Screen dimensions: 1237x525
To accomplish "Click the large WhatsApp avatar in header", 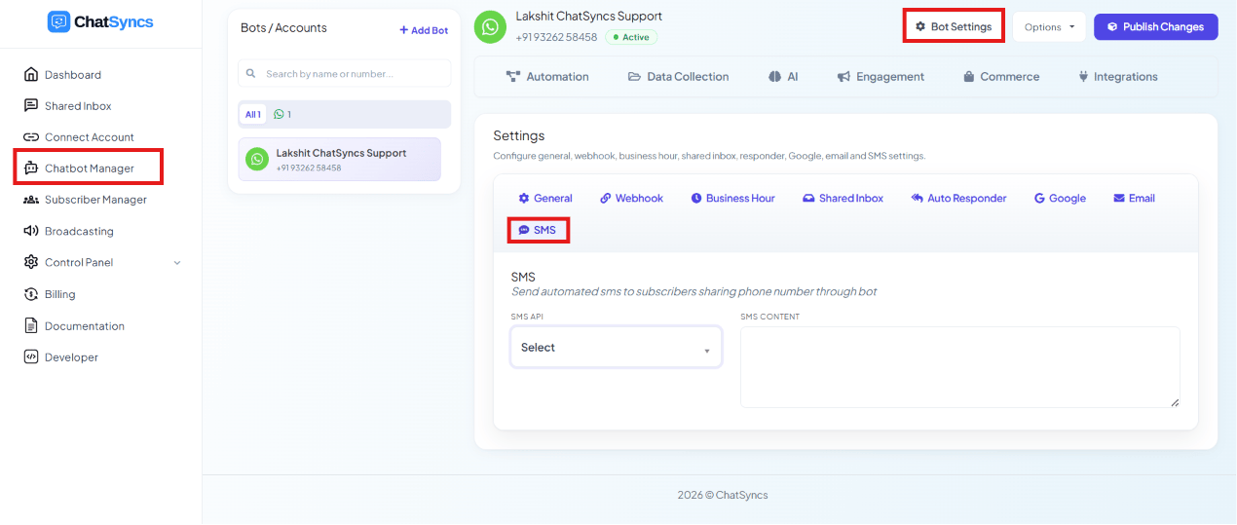I will [490, 26].
